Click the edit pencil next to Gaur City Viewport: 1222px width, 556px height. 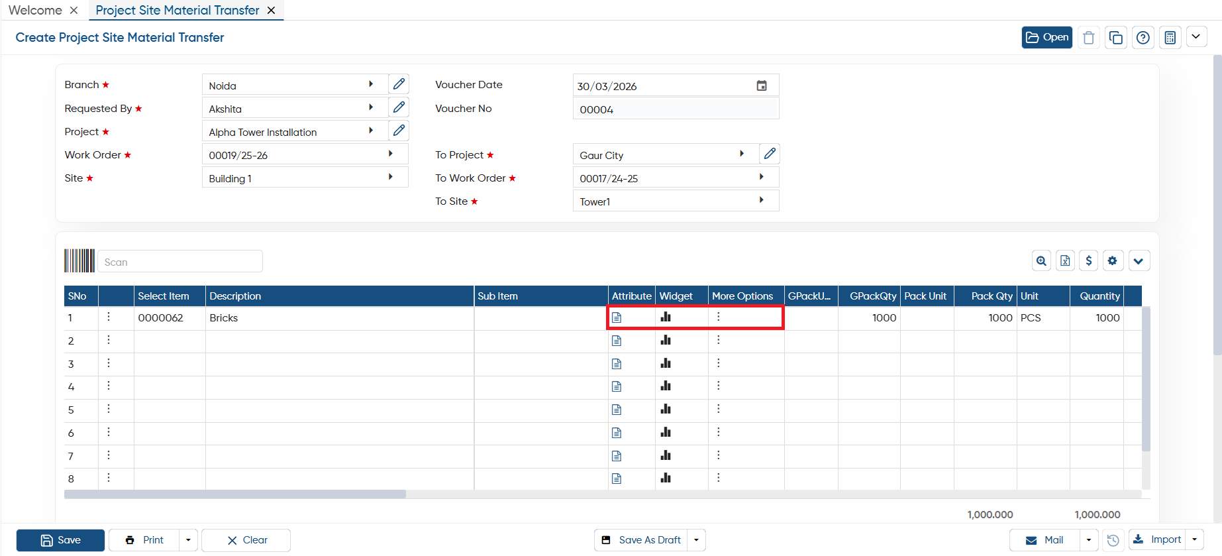coord(770,154)
